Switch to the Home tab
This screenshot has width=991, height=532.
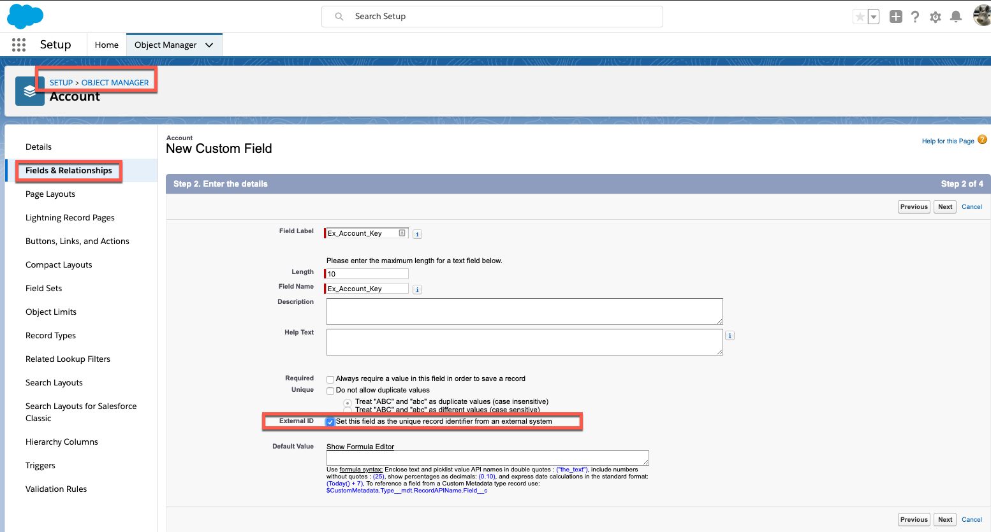[x=106, y=45]
